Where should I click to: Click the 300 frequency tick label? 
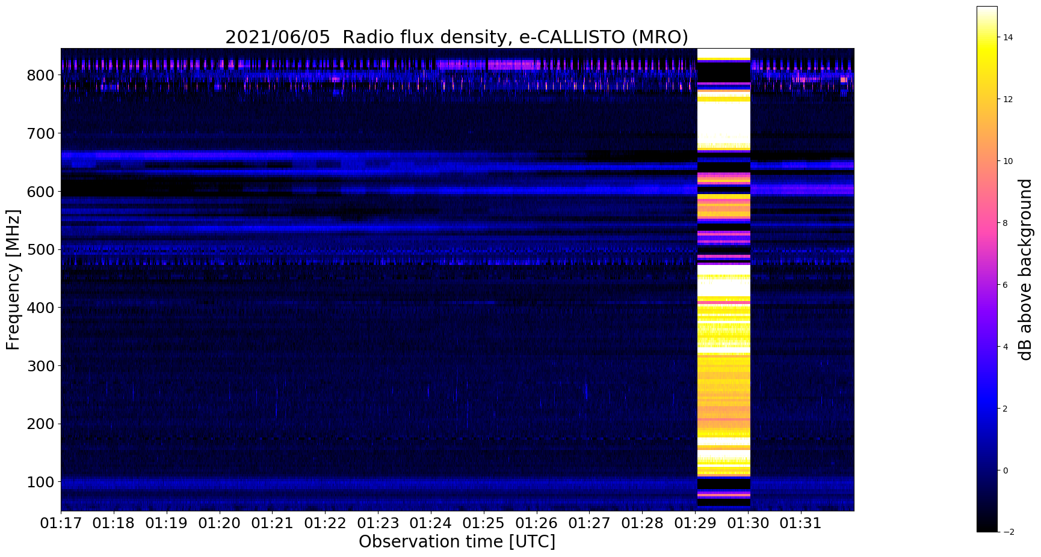[x=41, y=366]
